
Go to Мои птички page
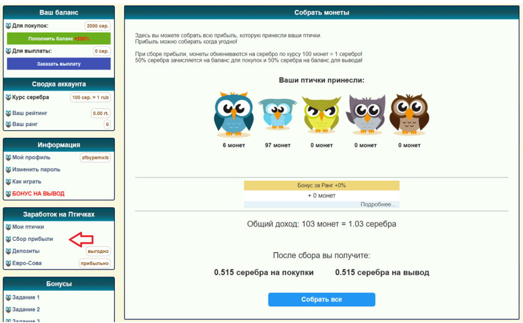28,227
